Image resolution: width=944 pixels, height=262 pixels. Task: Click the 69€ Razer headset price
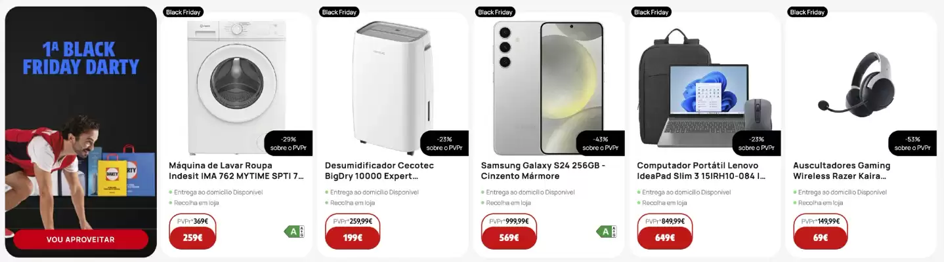coord(821,238)
